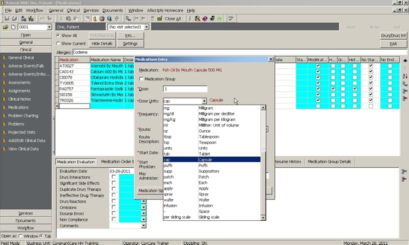This screenshot has height=245, width=409.
Task: Click the yellow number-one toolbar icon
Action: pos(95,19)
